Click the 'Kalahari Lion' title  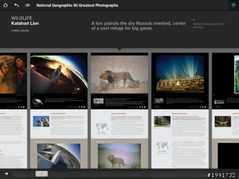25,23
